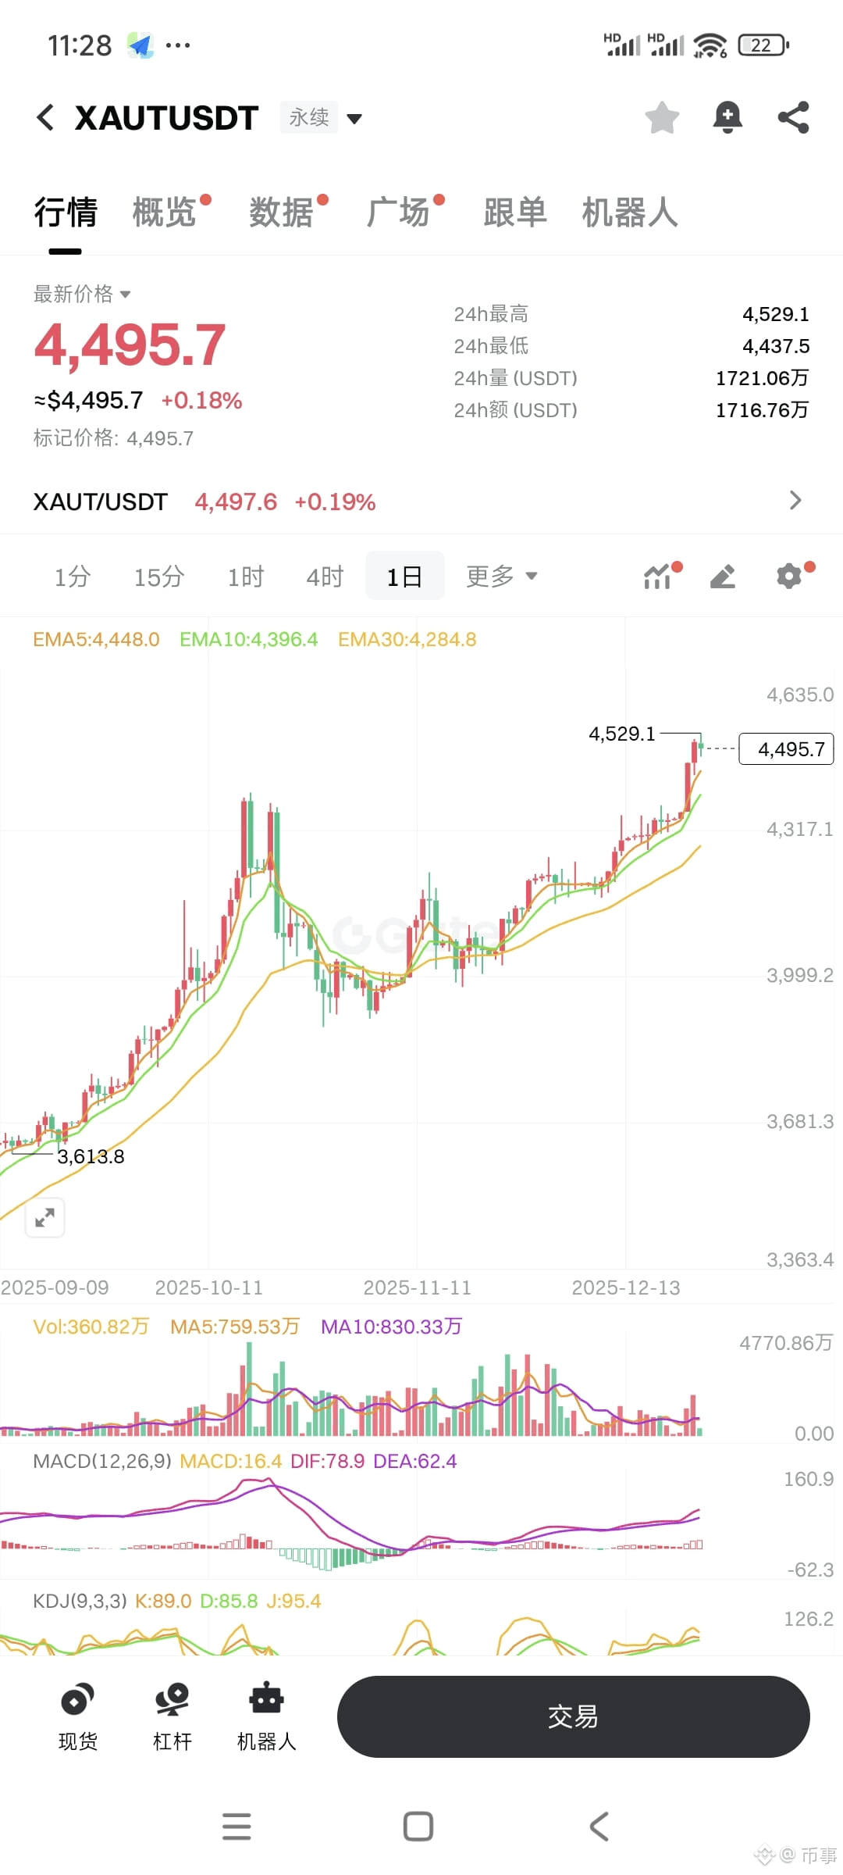Tap the 2025-11-11 date axis label
This screenshot has height=1875, width=843.
click(x=417, y=1287)
